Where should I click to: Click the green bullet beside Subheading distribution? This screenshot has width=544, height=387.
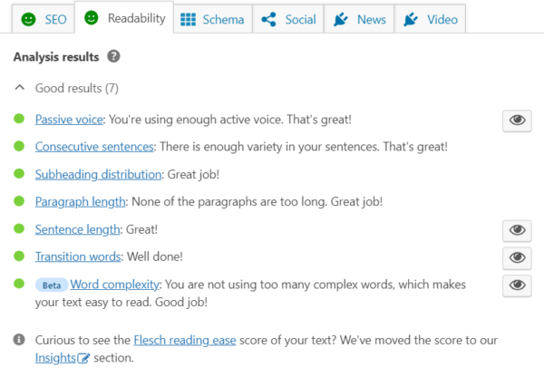(19, 174)
